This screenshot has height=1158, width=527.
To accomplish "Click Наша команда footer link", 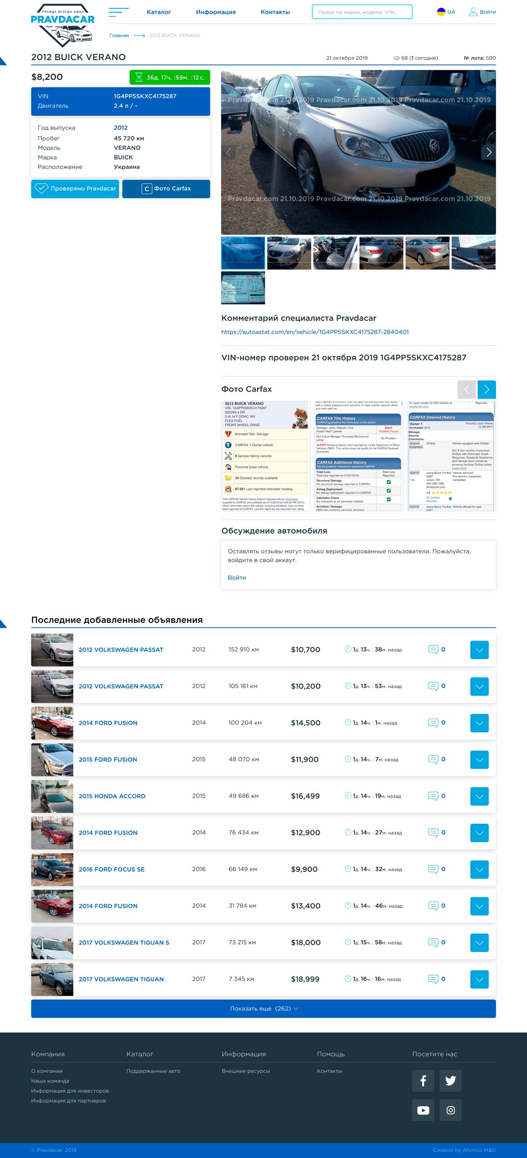I will pos(50,1081).
